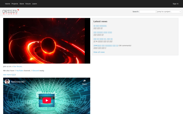
Task: Open the Home menu item
Action: (7, 4)
